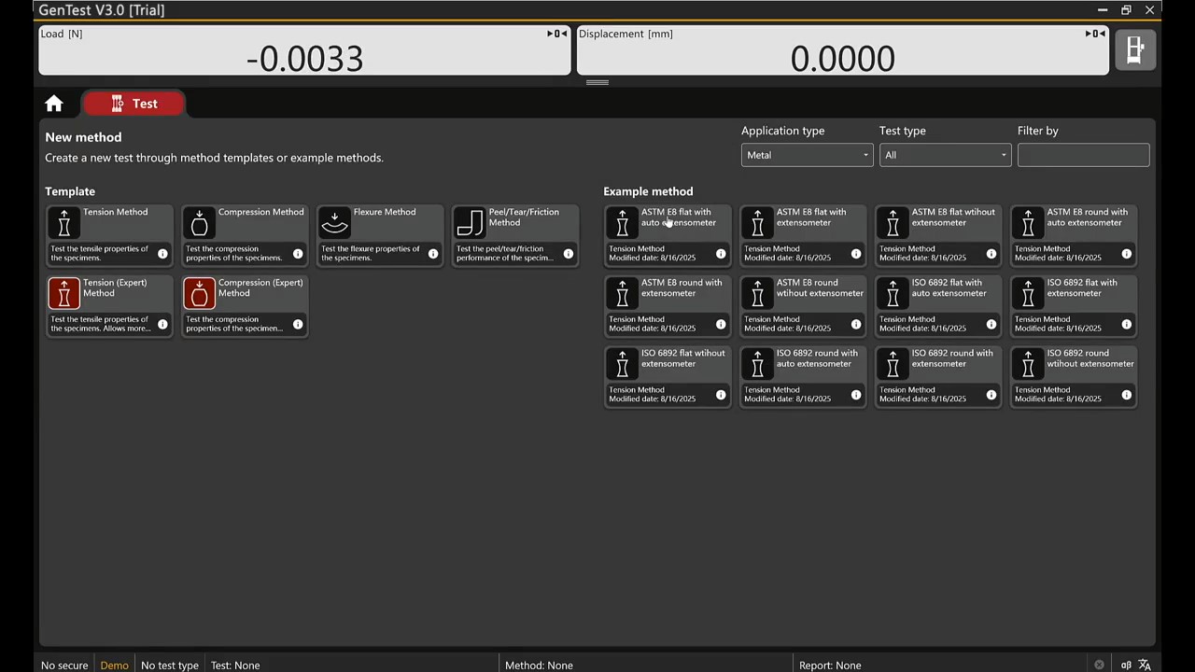Click the Demo status bar item

point(114,665)
